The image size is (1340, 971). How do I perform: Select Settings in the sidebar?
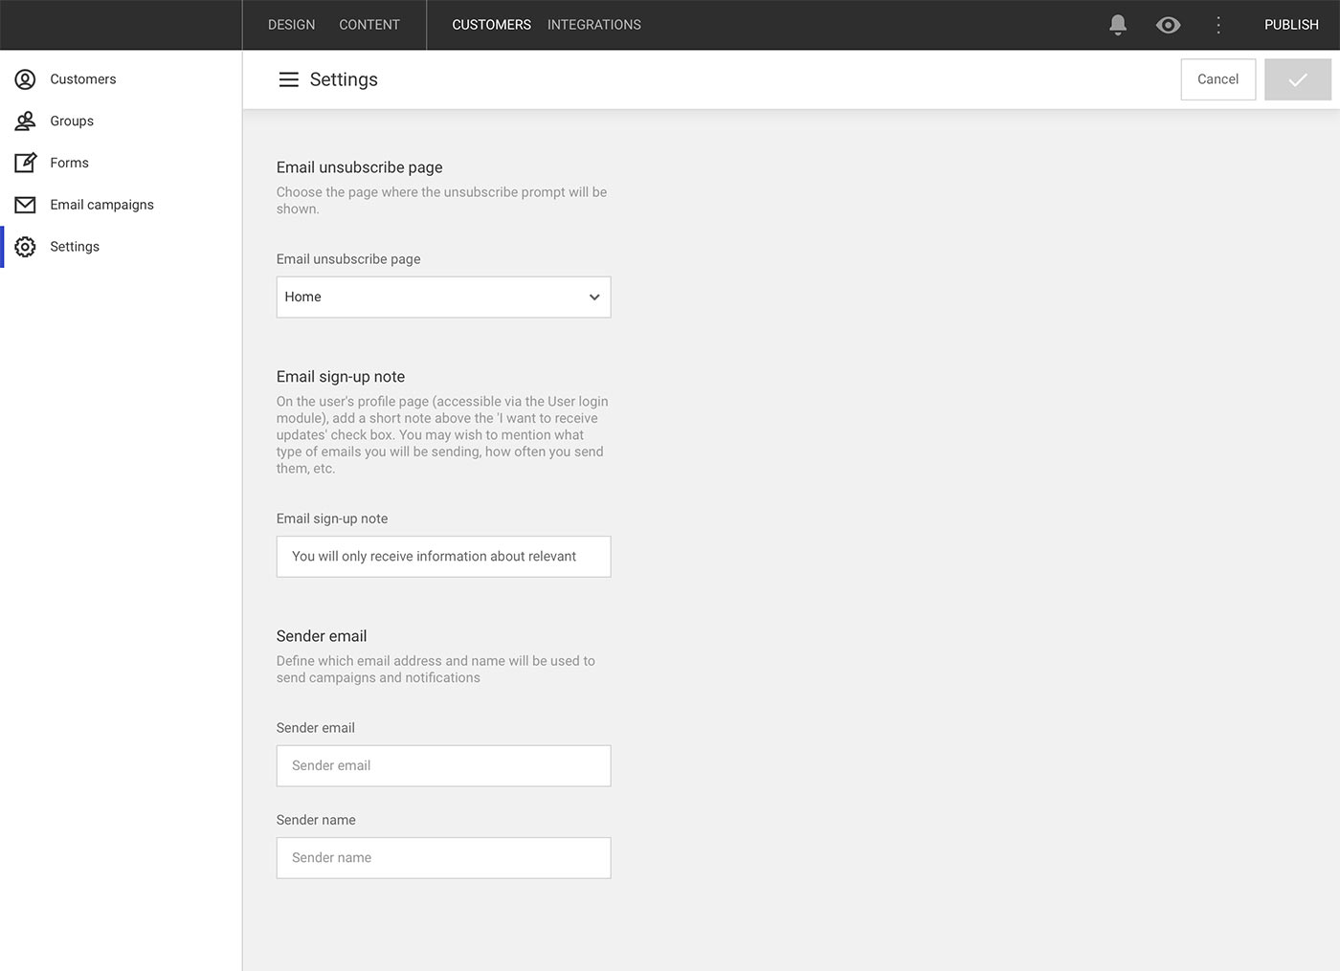coord(121,247)
